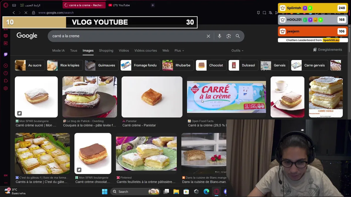
Task: Open the Mon SPAR Carré crème sucré image
Action: coord(36,97)
